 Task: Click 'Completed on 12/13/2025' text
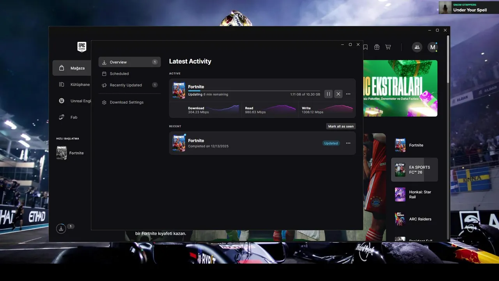click(208, 146)
